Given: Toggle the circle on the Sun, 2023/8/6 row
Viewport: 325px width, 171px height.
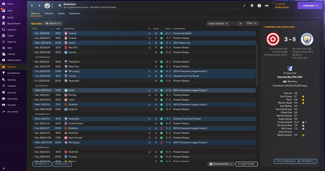Looking at the screenshot, I should point(34,33).
